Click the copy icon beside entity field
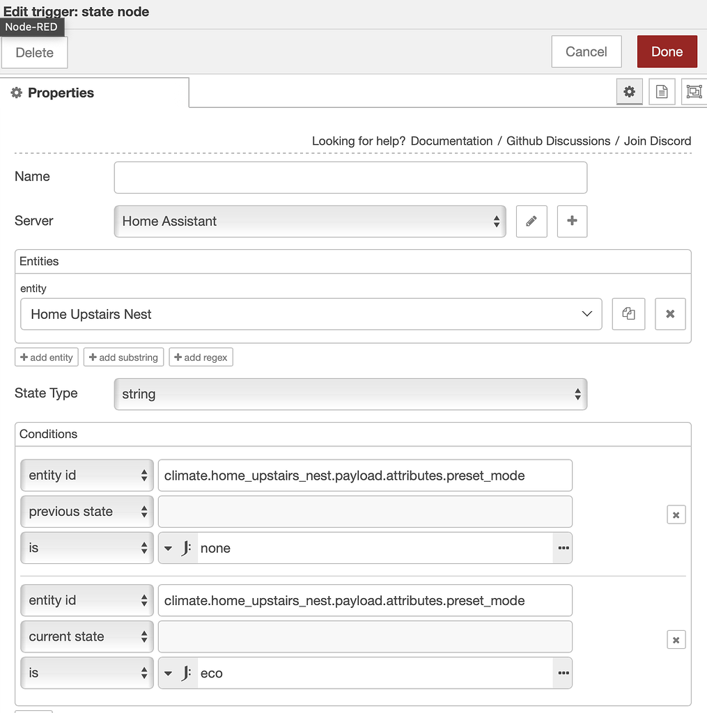 point(628,314)
